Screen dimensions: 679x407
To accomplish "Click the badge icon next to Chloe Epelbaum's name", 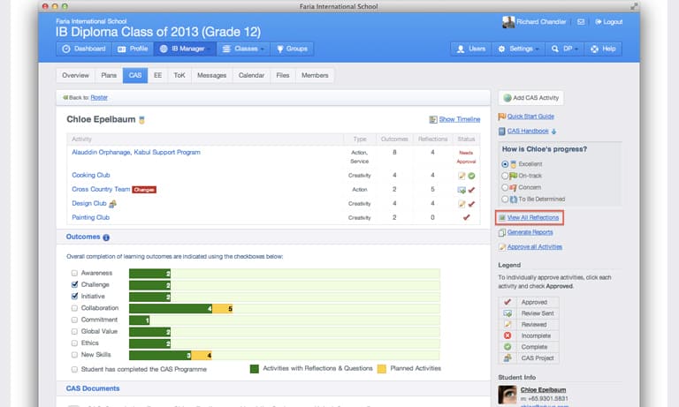I will coord(141,120).
